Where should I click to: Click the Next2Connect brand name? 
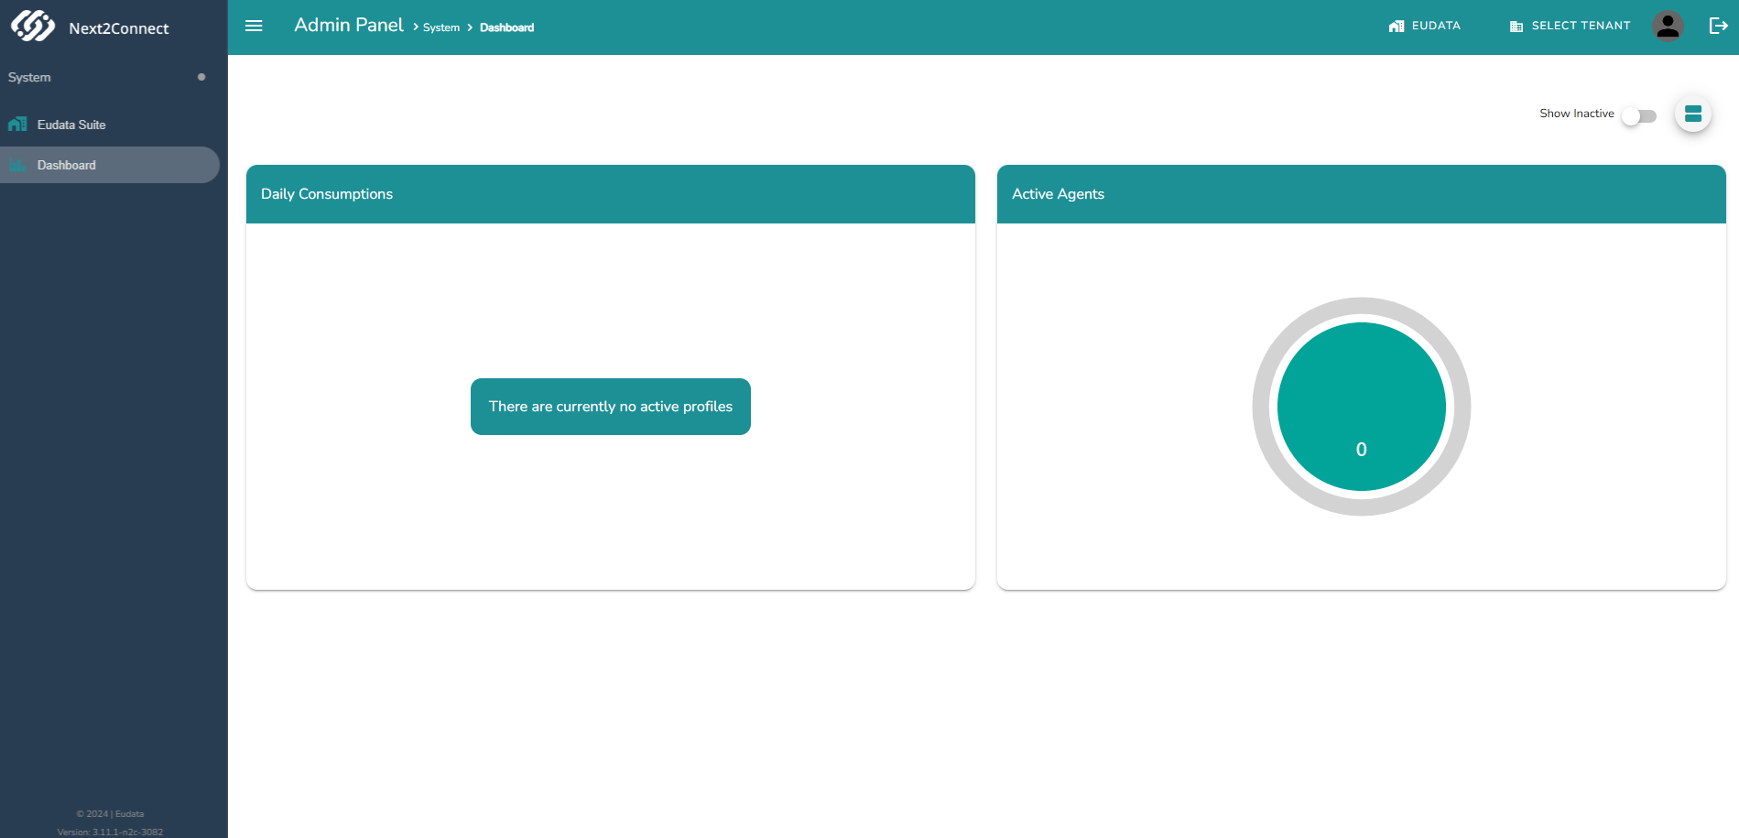pyautogui.click(x=119, y=28)
